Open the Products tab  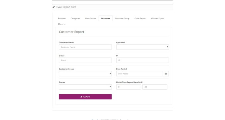click(62, 18)
